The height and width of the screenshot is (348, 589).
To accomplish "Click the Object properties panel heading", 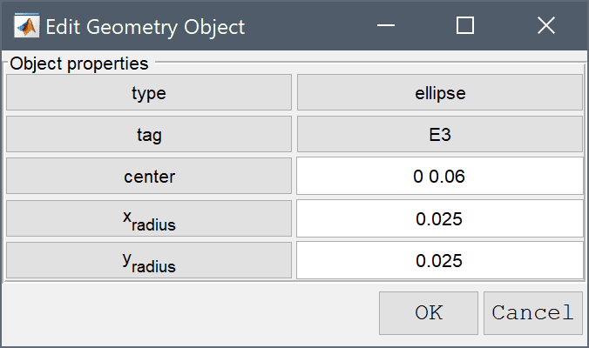I will pos(79,64).
